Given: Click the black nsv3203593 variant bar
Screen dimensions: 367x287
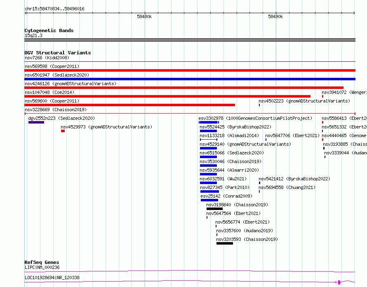Looking at the screenshot, I should (x=225, y=243).
